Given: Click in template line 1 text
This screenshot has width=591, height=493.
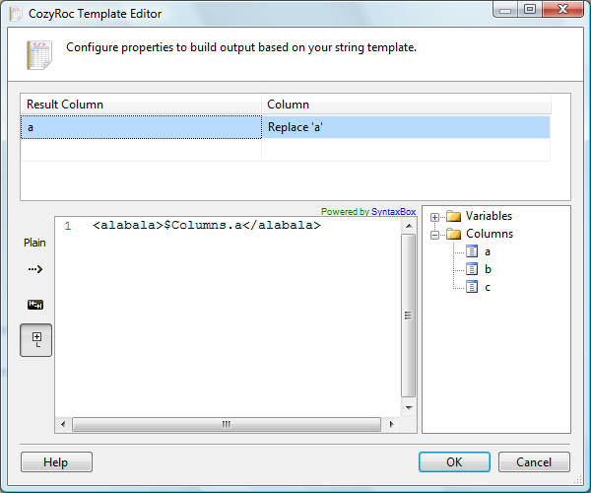Looking at the screenshot, I should (x=207, y=225).
